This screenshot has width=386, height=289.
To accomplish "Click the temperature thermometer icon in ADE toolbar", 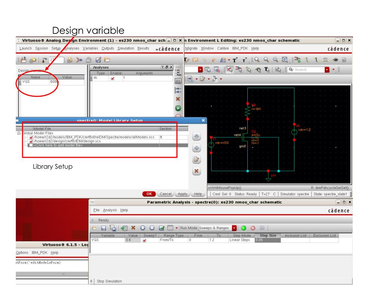I will click(44, 60).
